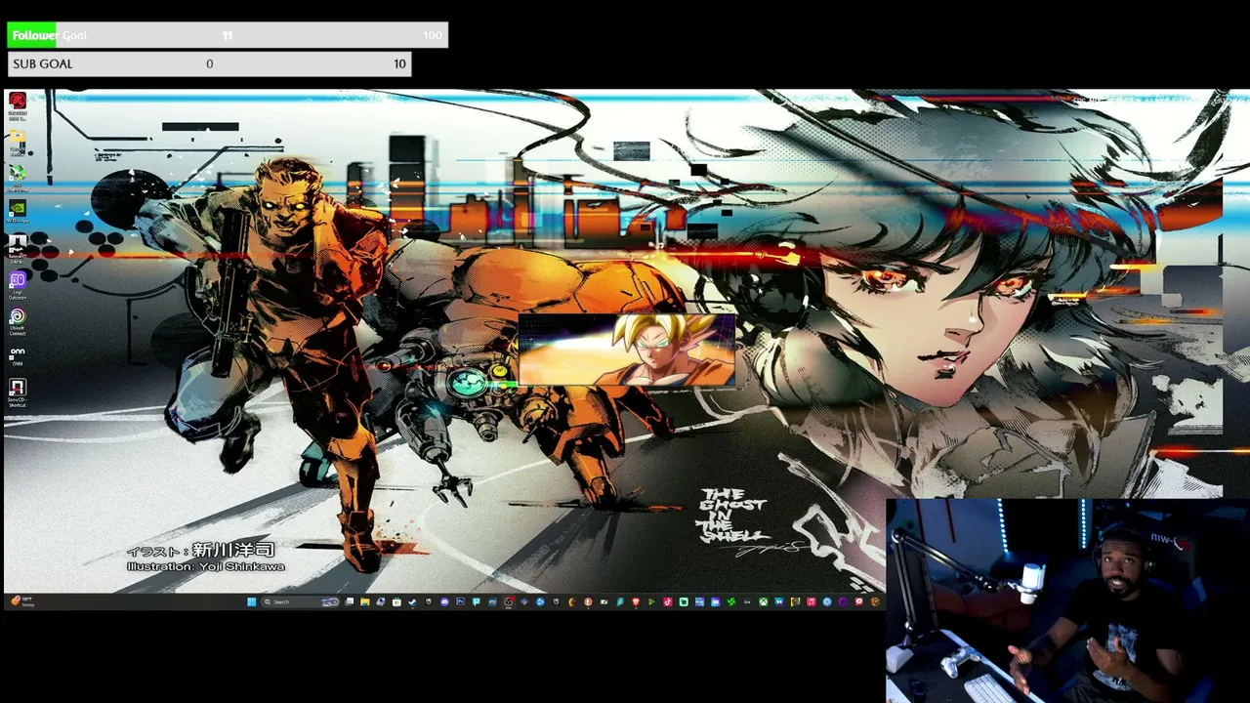Open DuckDuckGo browser from the taskbar

(x=588, y=601)
